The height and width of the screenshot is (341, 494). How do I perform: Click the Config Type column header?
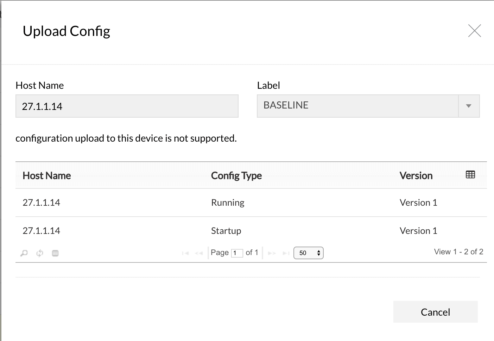tap(236, 175)
